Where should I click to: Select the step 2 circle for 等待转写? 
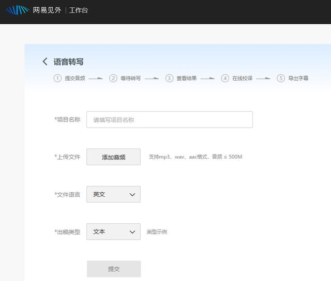[113, 79]
